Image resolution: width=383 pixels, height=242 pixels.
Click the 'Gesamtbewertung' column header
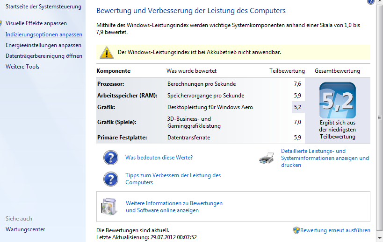tap(337, 71)
